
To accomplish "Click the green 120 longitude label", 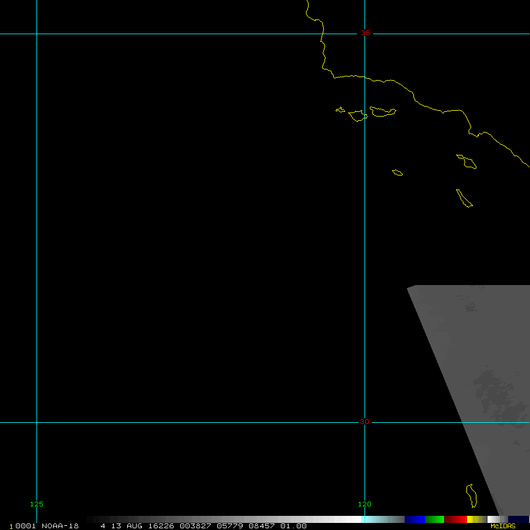I will coord(365,504).
